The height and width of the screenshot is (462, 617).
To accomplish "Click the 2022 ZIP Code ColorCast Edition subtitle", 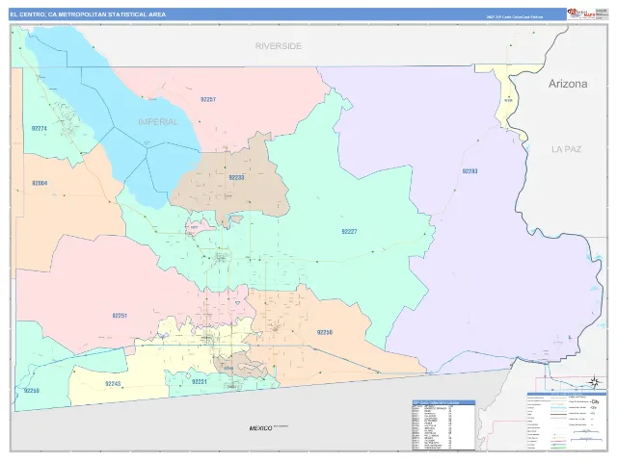I will click(x=514, y=17).
